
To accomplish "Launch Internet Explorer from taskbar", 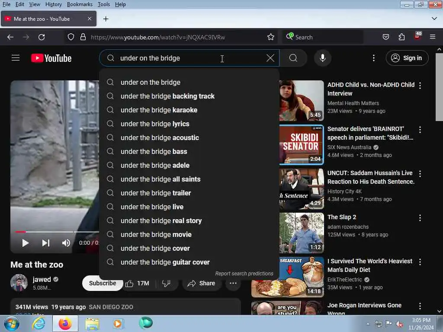I will coord(39,323).
